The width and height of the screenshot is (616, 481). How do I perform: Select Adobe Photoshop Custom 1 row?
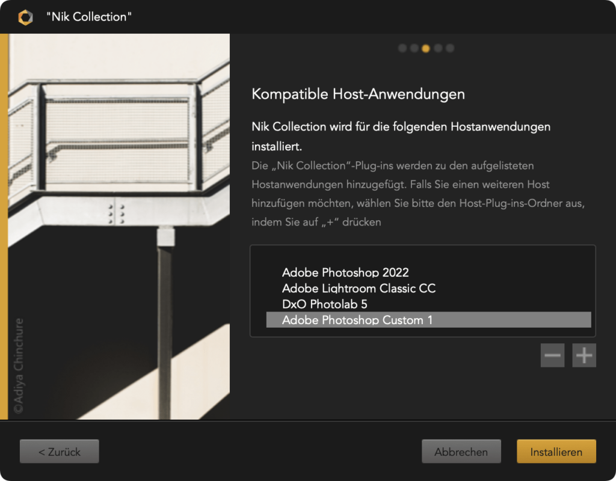pos(428,320)
